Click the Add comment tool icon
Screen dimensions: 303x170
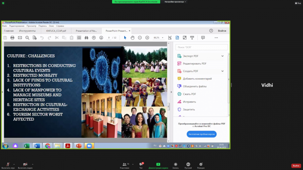pos(179,79)
